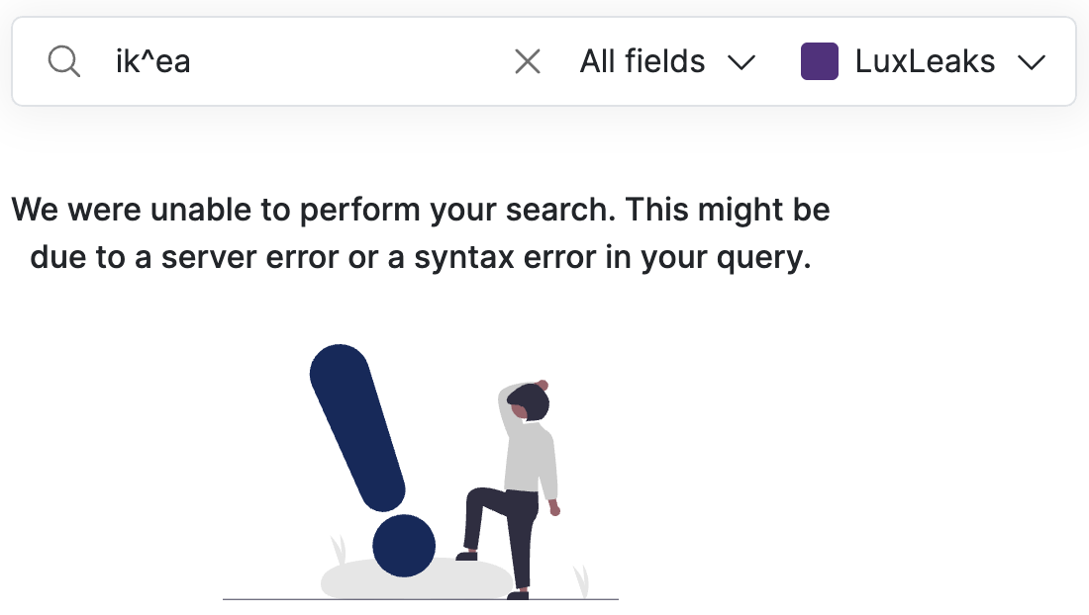Choose the LuxLeaks entry in the header
Image resolution: width=1089 pixels, height=615 pixels.
[923, 61]
